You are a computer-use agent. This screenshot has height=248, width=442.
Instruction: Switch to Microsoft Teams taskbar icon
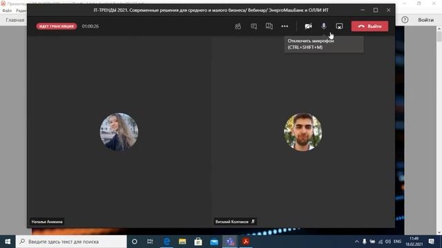pos(230,242)
